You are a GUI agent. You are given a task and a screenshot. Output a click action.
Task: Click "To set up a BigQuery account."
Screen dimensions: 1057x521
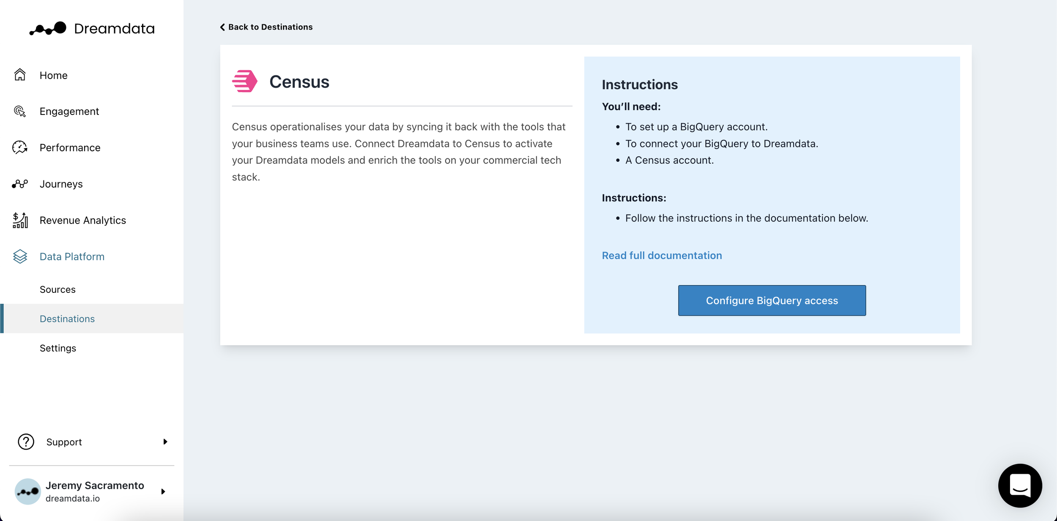[x=696, y=127]
